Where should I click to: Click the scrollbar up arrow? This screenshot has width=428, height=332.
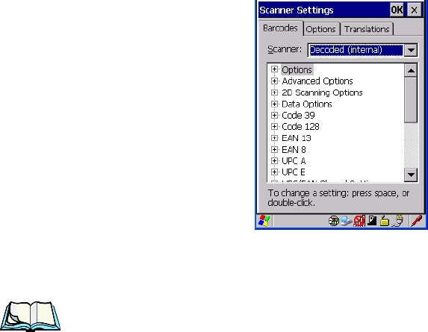(411, 71)
